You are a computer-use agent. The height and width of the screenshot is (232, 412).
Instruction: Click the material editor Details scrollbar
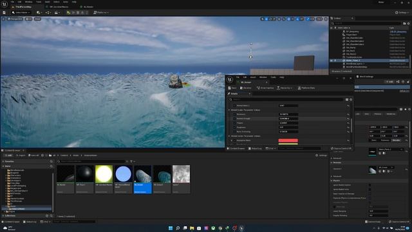tap(352, 125)
